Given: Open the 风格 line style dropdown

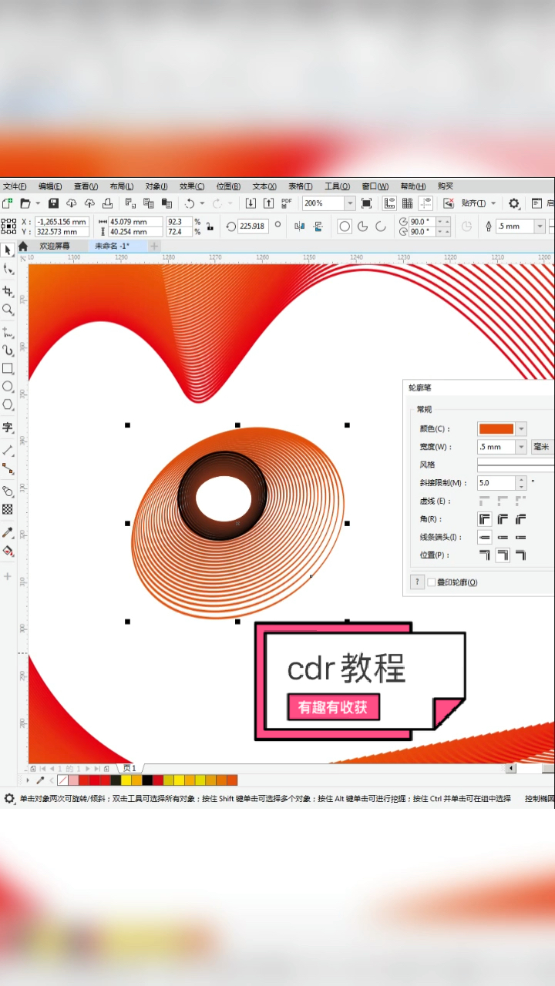Looking at the screenshot, I should (x=516, y=464).
